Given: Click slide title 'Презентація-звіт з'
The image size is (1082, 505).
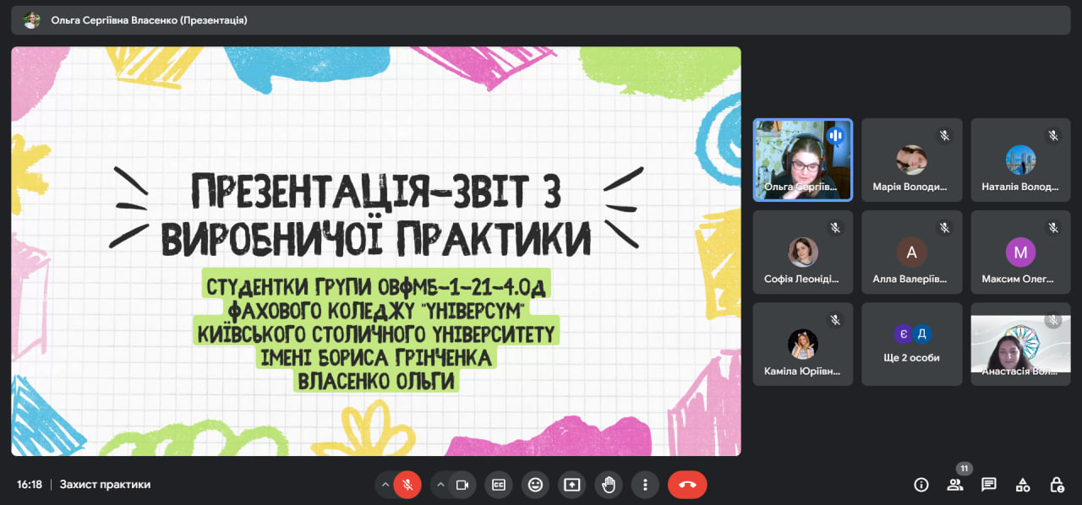Looking at the screenshot, I should [x=376, y=192].
